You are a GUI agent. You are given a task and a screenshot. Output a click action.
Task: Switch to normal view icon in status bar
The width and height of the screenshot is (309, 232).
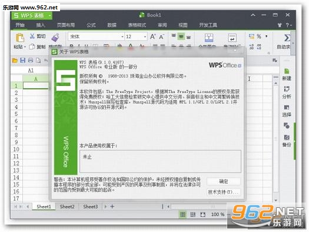coord(182,214)
